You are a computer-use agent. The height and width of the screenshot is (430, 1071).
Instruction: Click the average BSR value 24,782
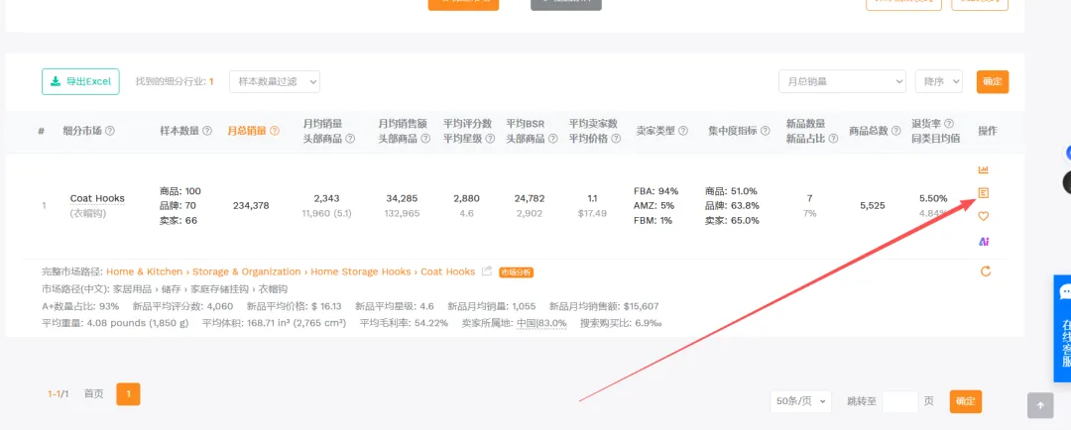coord(530,198)
